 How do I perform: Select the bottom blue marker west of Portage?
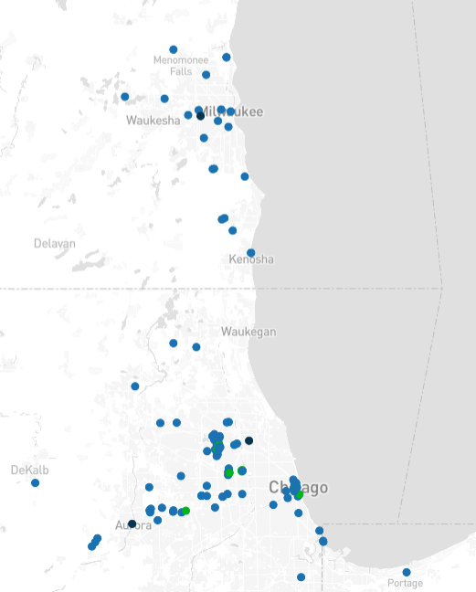tap(301, 577)
